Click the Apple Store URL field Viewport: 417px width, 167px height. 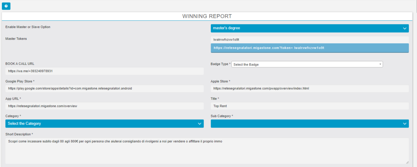click(x=310, y=88)
